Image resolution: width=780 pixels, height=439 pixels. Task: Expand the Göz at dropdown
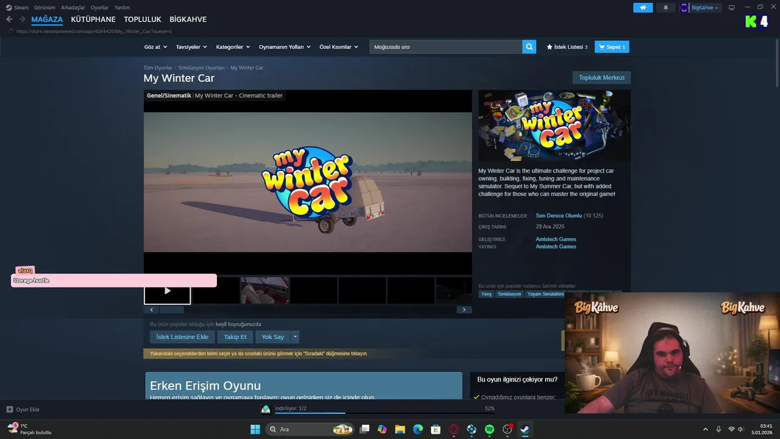pyautogui.click(x=155, y=47)
